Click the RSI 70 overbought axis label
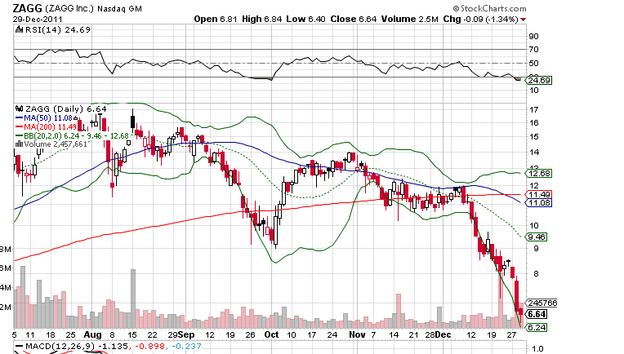The width and height of the screenshot is (624, 354). coord(533,49)
